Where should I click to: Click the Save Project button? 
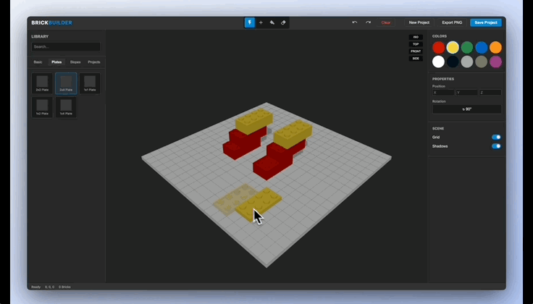pyautogui.click(x=485, y=22)
